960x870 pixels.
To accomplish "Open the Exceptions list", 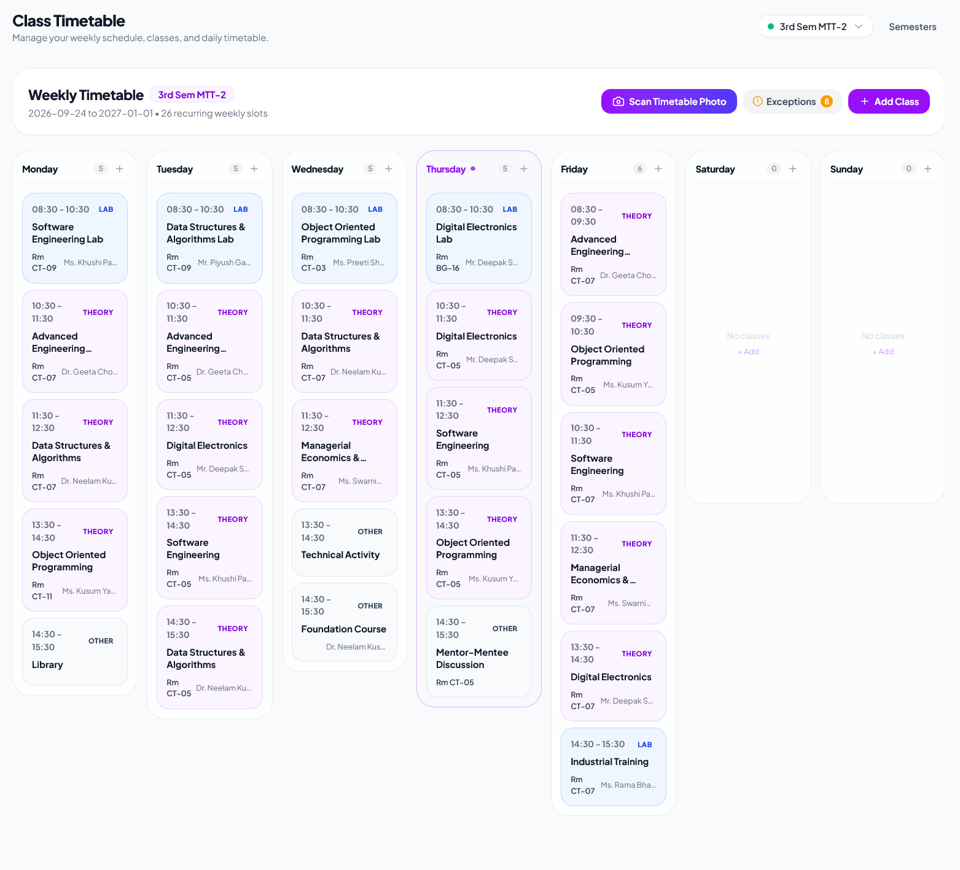I will pyautogui.click(x=792, y=101).
